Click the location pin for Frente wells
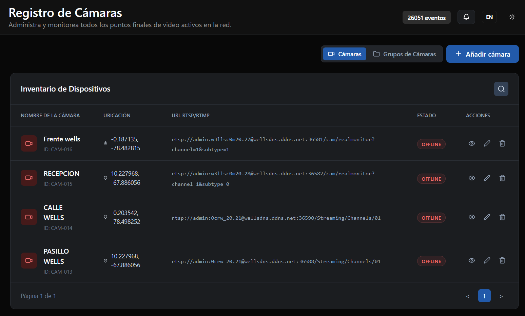 point(105,143)
